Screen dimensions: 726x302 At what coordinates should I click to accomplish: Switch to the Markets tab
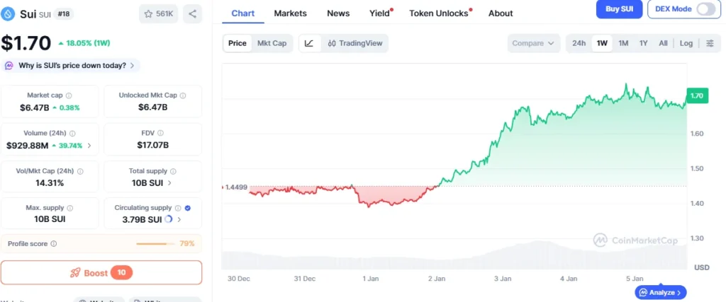click(x=290, y=13)
